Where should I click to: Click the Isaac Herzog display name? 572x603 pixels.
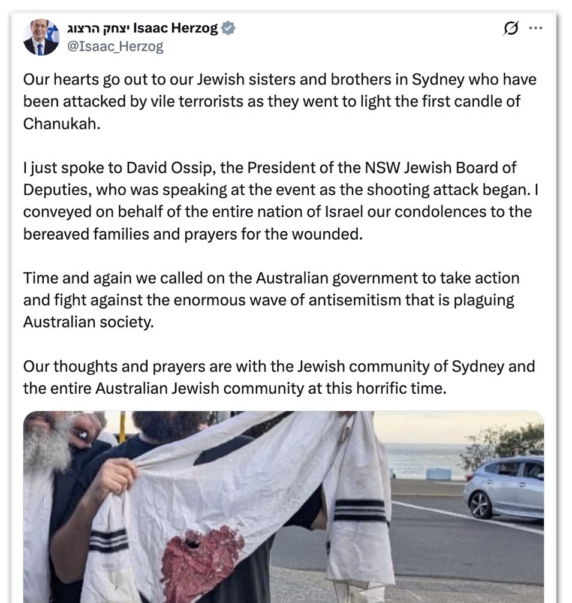[x=176, y=28]
